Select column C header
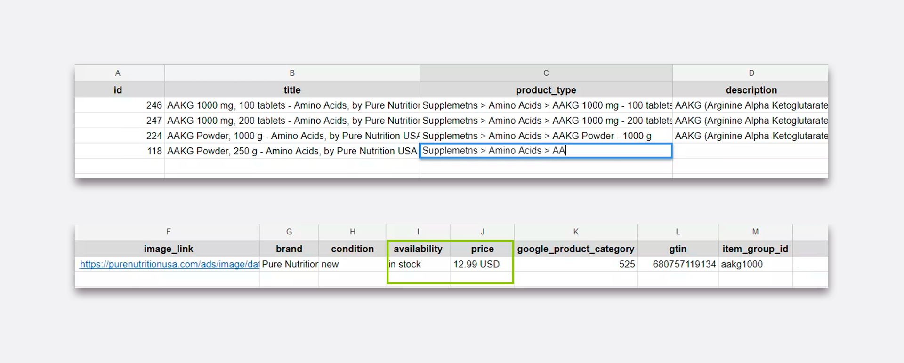Viewport: 904px width, 363px height. pyautogui.click(x=546, y=73)
